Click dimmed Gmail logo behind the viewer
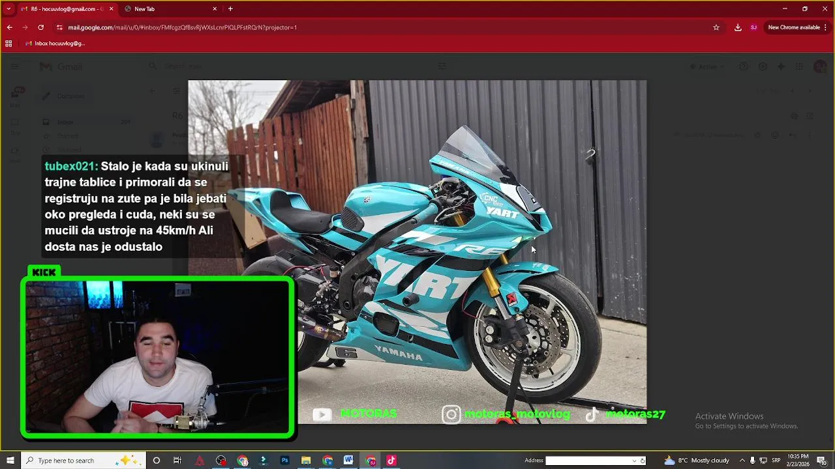 pyautogui.click(x=61, y=66)
